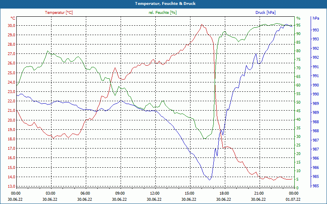
Task: Click the '01.07.22' date label
Action: point(293,199)
